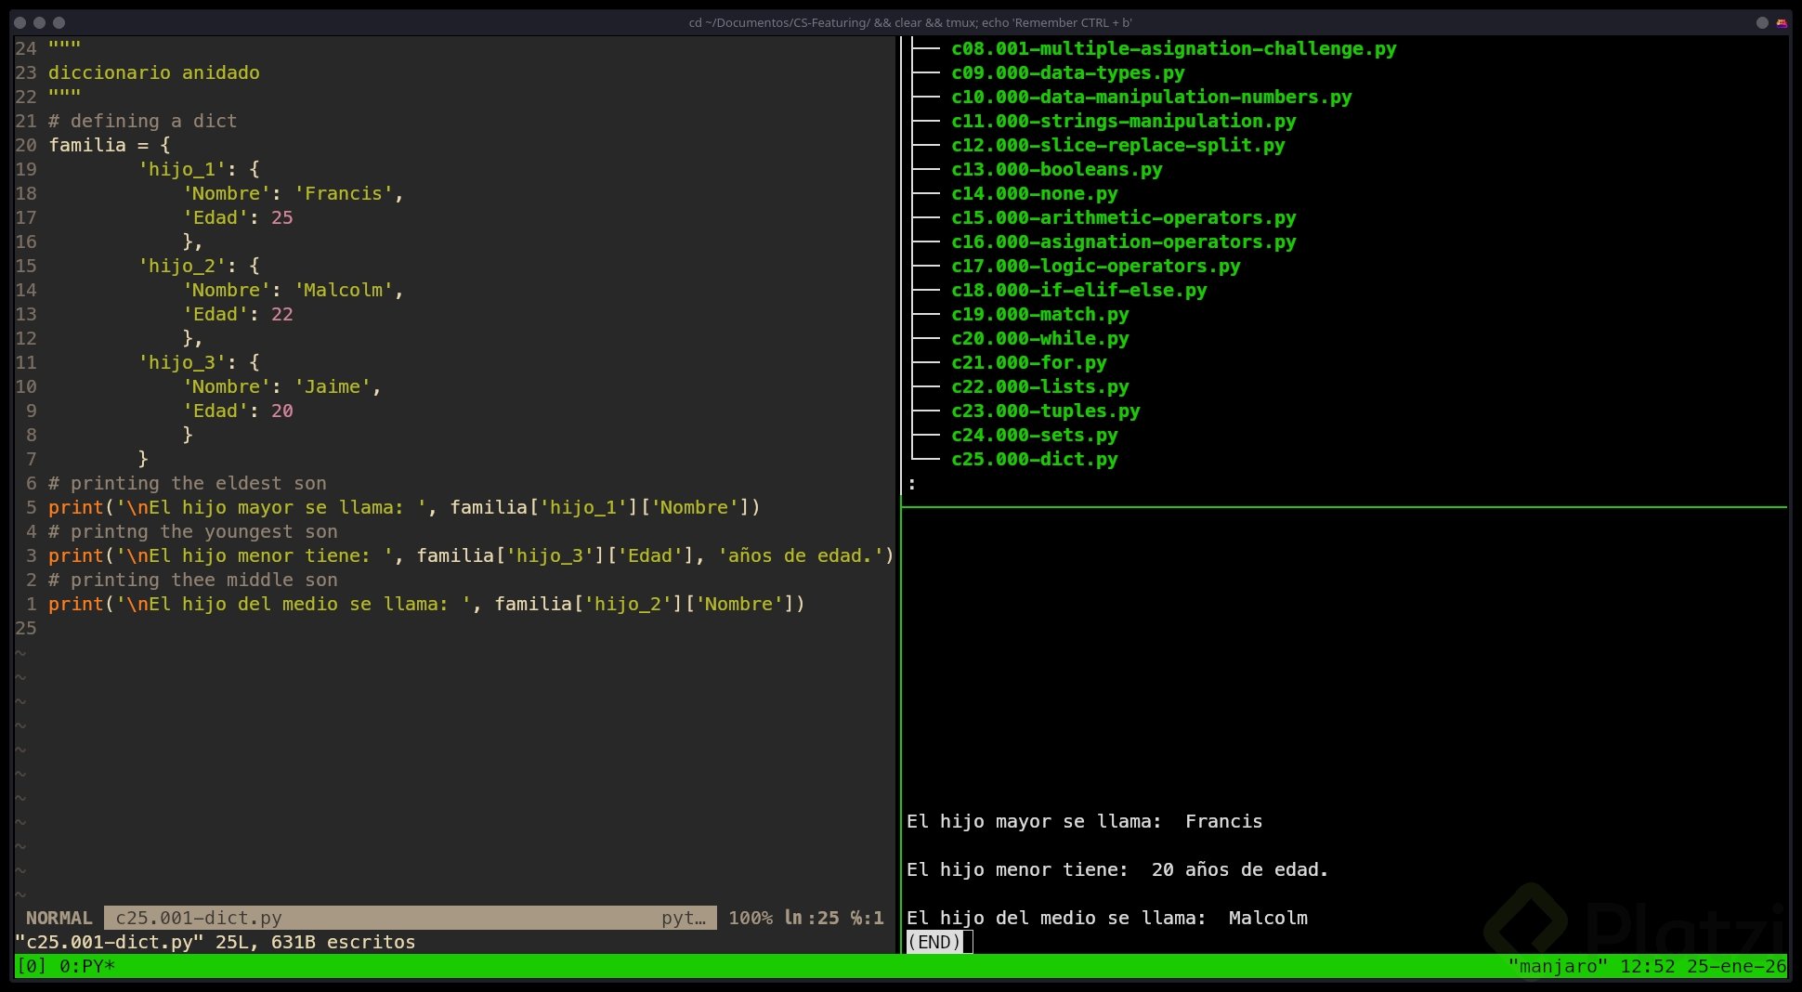The width and height of the screenshot is (1802, 992).
Task: Click the '# printing thee middle son' comment
Action: point(193,580)
